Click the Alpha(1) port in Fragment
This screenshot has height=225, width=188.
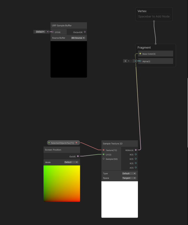point(140,61)
